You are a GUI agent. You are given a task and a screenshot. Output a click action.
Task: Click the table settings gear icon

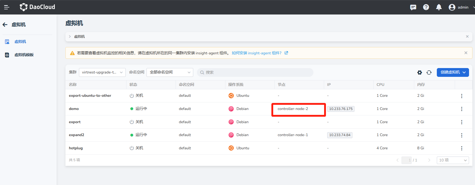420,72
